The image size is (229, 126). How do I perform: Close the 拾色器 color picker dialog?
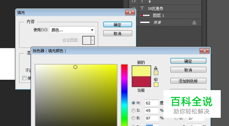[205, 51]
